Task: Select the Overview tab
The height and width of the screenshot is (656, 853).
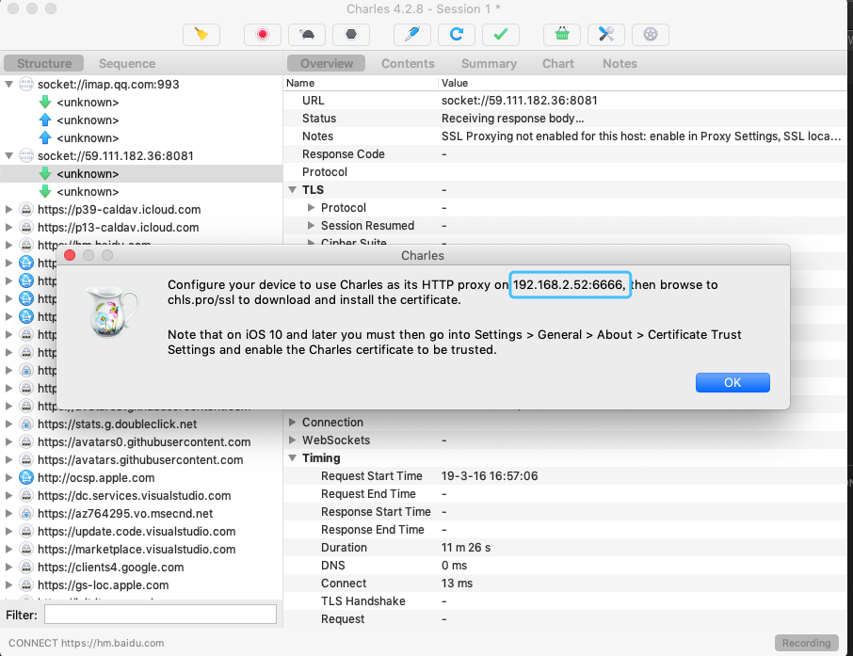Action: point(327,63)
